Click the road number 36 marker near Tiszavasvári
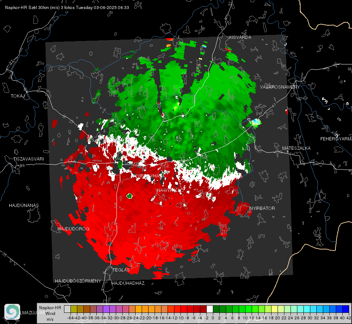The height and width of the screenshot is (324, 352). 22,166
